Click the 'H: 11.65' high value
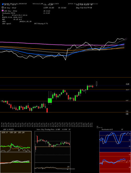Viewport: 131px width, 173px height. 47,11
